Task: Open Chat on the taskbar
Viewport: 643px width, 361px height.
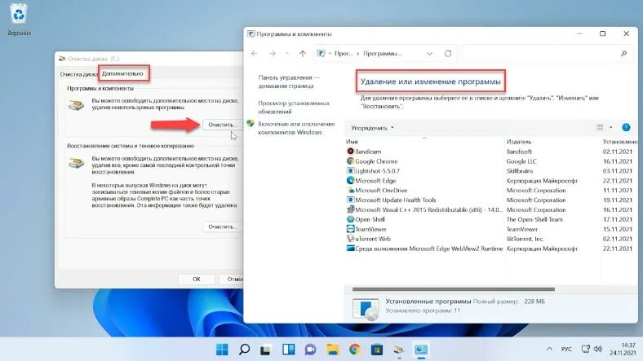Action: (x=310, y=349)
